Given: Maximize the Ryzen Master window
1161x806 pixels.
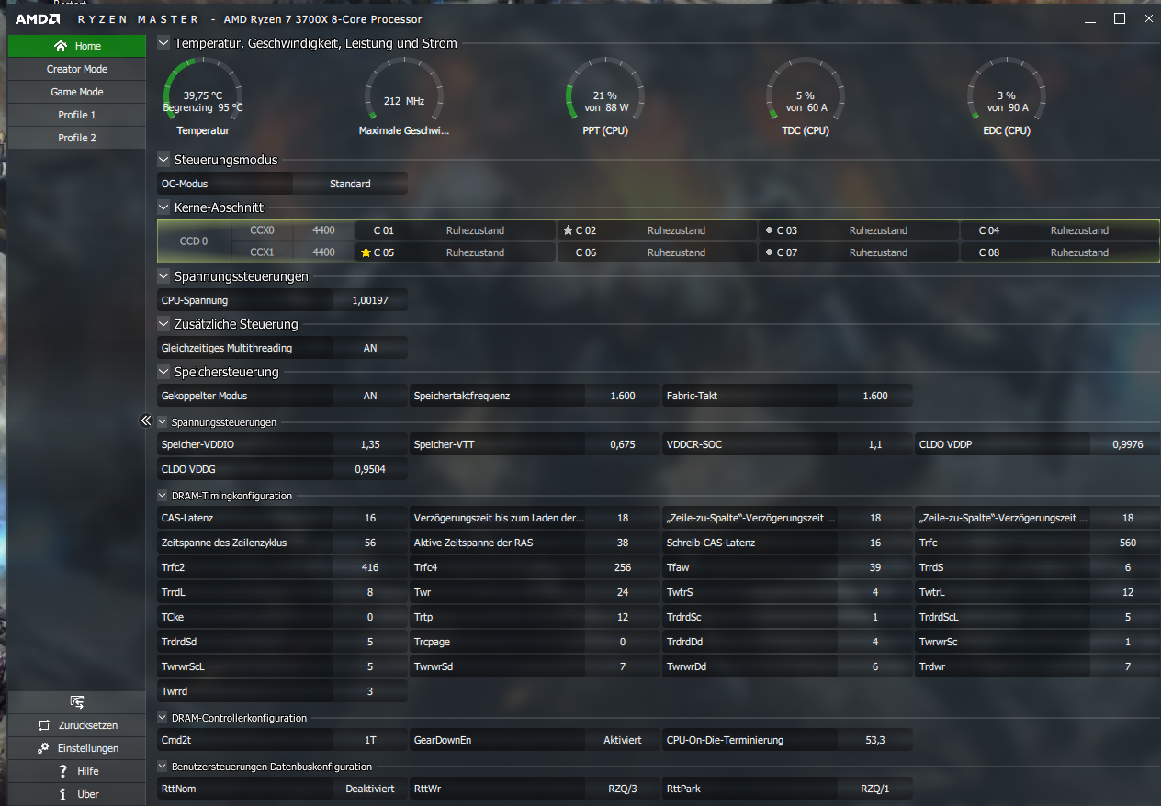Looking at the screenshot, I should tap(1120, 18).
